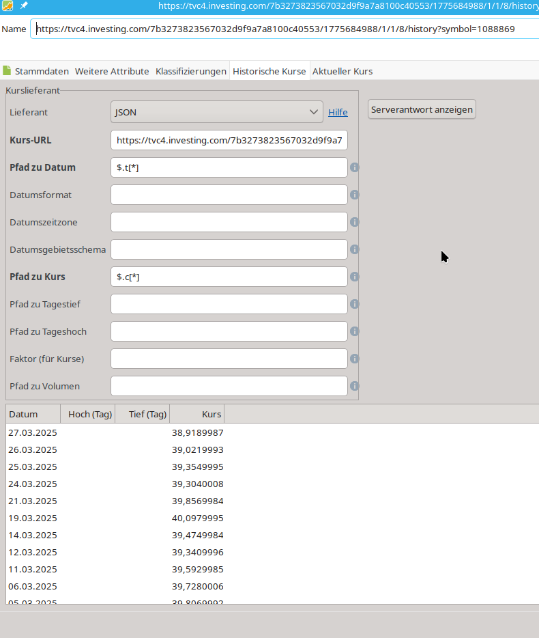Open the Lieferant JSON dropdown

[x=216, y=112]
